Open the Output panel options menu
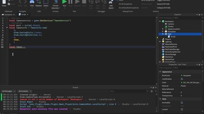This screenshot has height=114, width=204. click(156, 91)
